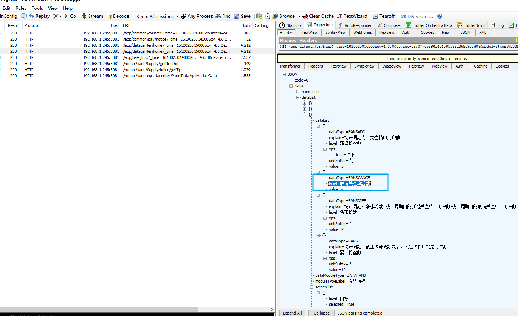Select dataType=FANSADD tree item
This screenshot has width=518, height=316.
(347, 132)
